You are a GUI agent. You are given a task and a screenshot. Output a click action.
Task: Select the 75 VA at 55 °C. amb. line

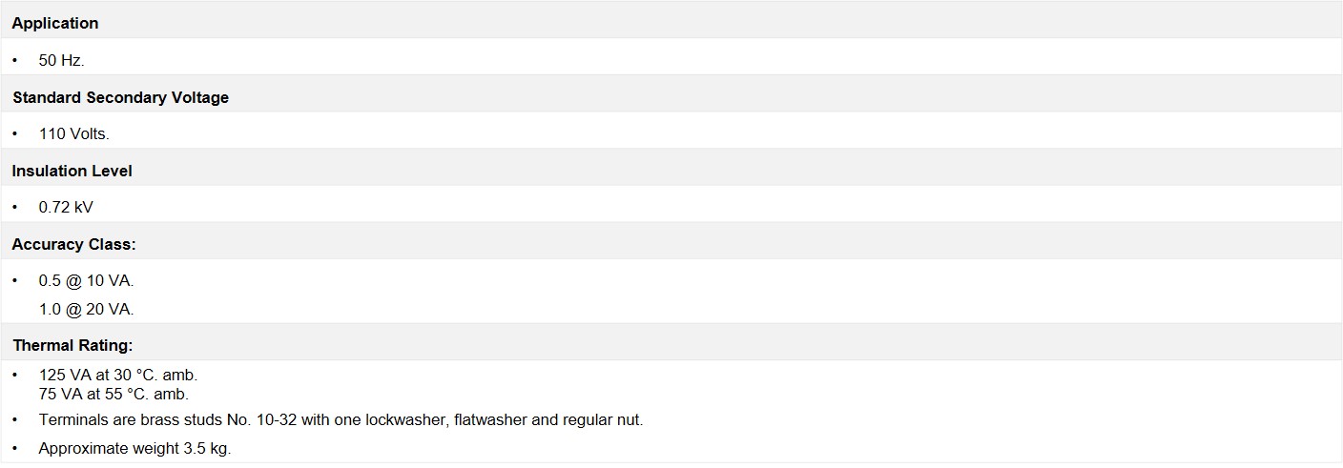pyautogui.click(x=114, y=394)
